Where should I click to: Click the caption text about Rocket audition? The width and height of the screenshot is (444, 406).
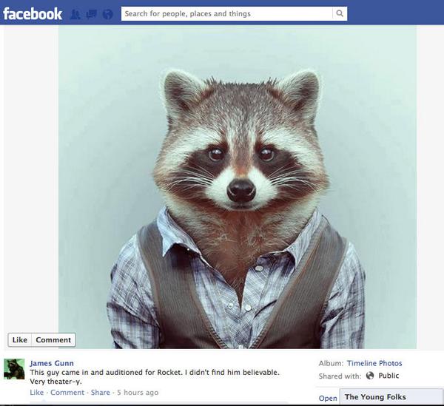[155, 377]
